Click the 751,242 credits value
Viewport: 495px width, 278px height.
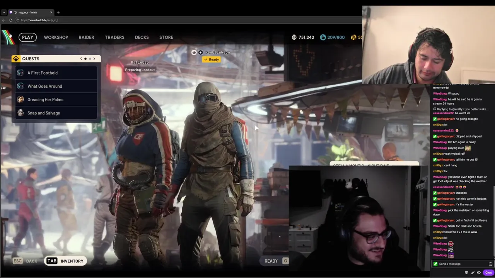(306, 37)
